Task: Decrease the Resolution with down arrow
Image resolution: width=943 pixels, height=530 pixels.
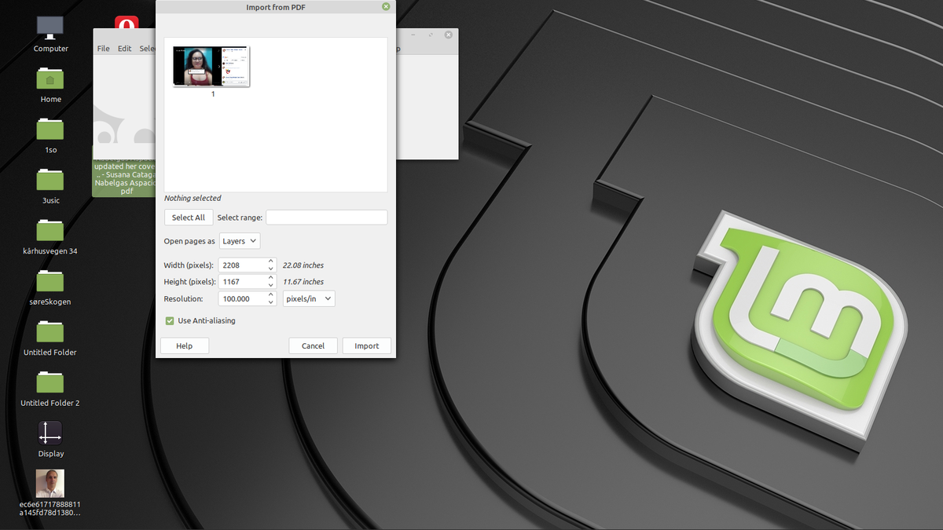Action: coord(271,302)
